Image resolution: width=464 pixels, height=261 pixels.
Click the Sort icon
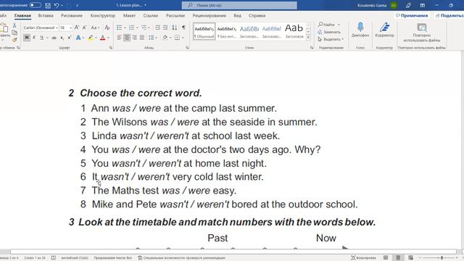[174, 28]
